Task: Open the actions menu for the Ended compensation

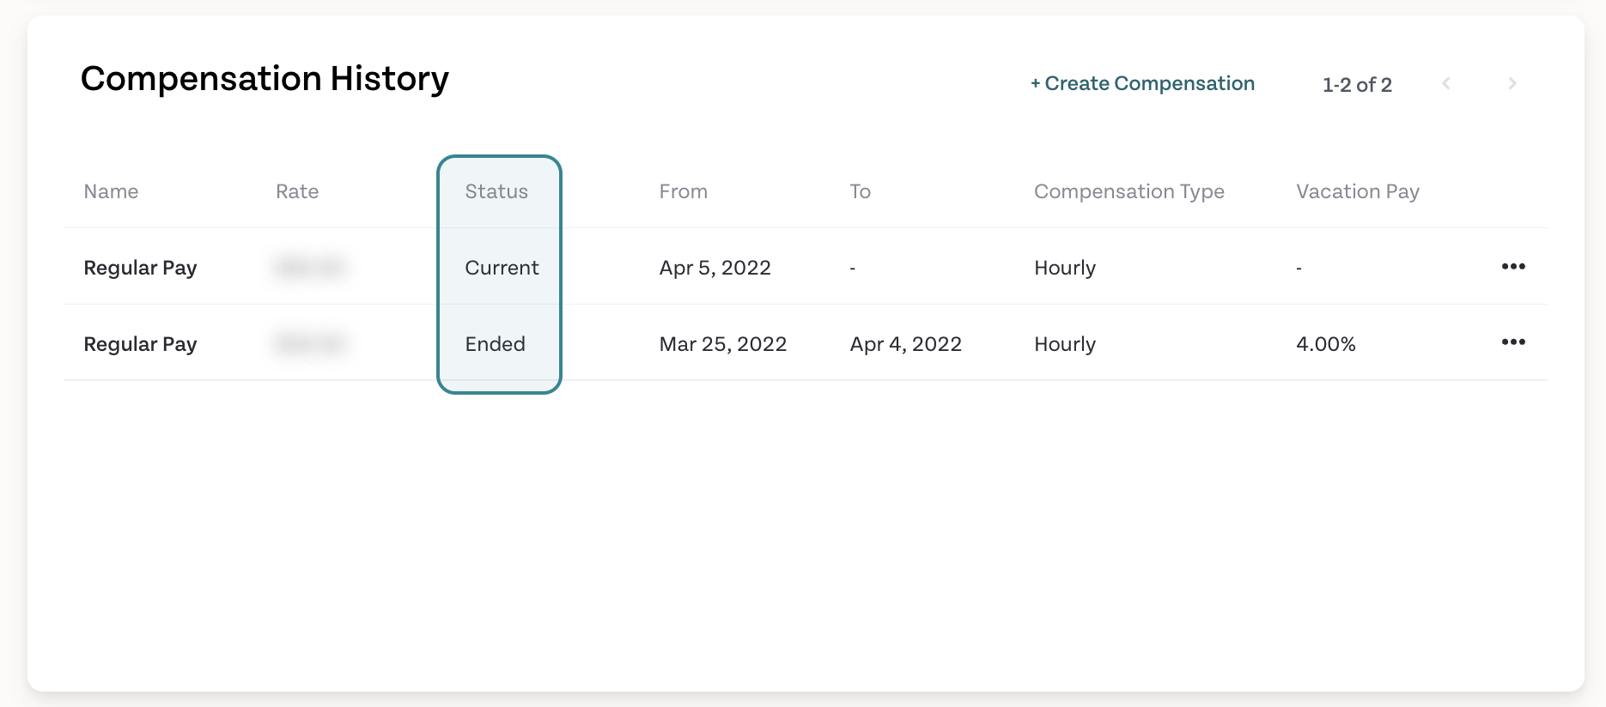Action: click(1513, 341)
